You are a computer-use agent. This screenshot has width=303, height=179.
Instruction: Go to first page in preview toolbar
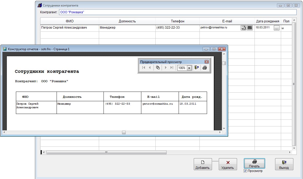pos(143,68)
